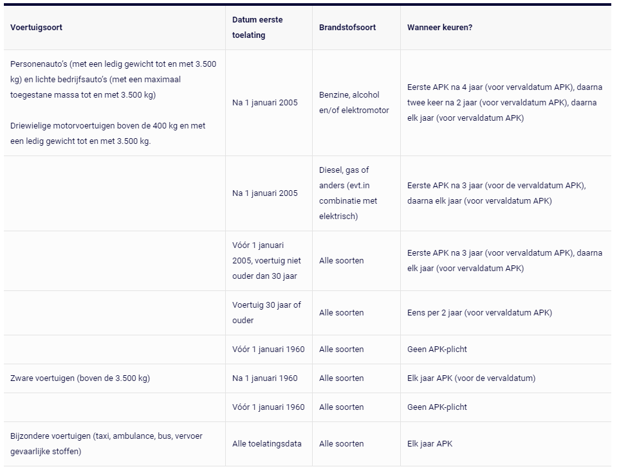Click the Voertuig 30 jaar of ouder cell
619x469 pixels.
pyautogui.click(x=266, y=312)
